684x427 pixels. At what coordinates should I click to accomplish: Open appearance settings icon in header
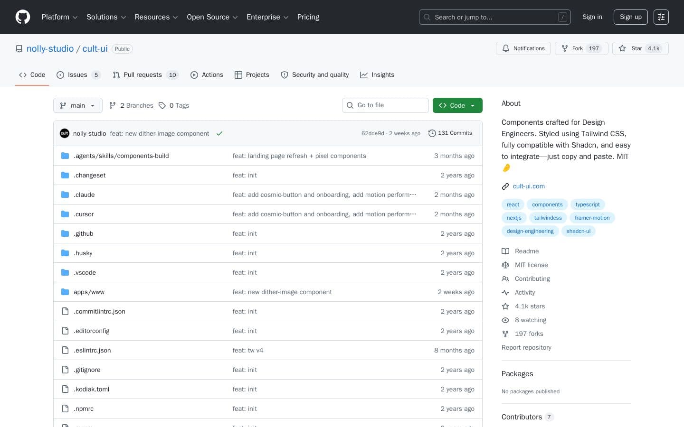[x=661, y=17]
